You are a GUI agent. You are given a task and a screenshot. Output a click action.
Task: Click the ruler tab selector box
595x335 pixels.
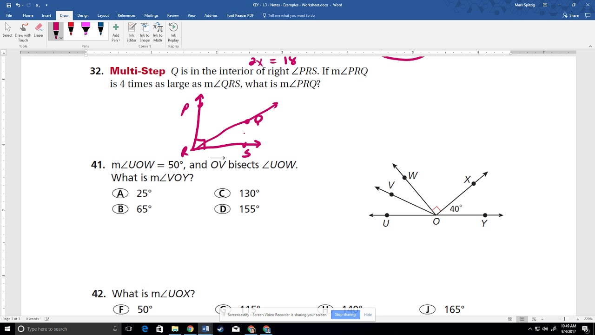4,53
